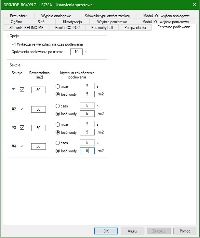Open the Klimatyzacja tab
Screen dimensions: 200x238
point(72,22)
